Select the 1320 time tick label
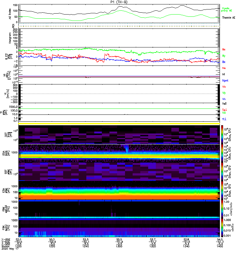This screenshot has width=238, height=253. (x=153, y=246)
